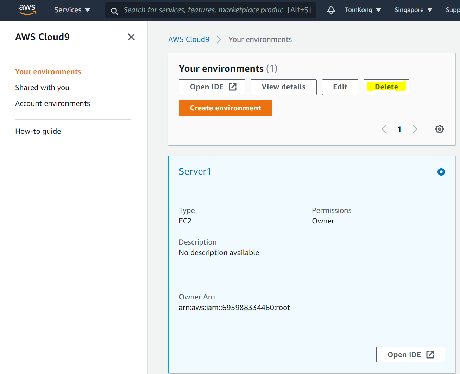Screen dimensions: 460x374
Task: Open the Server1 environment name link
Action: coord(195,171)
